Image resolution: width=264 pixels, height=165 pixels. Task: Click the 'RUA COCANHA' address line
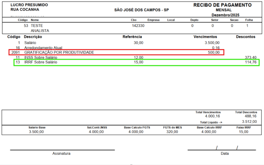25,10
